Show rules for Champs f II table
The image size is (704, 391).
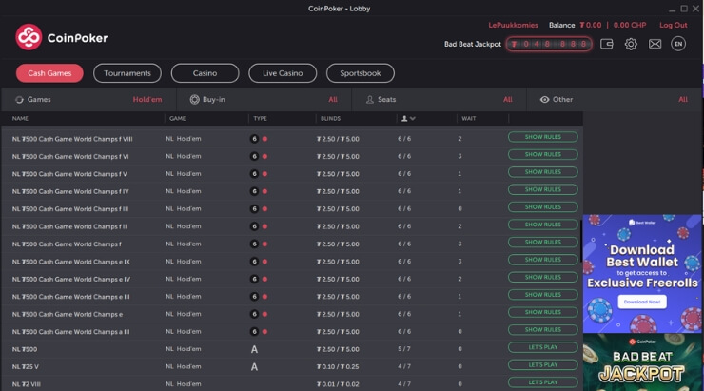pyautogui.click(x=543, y=225)
